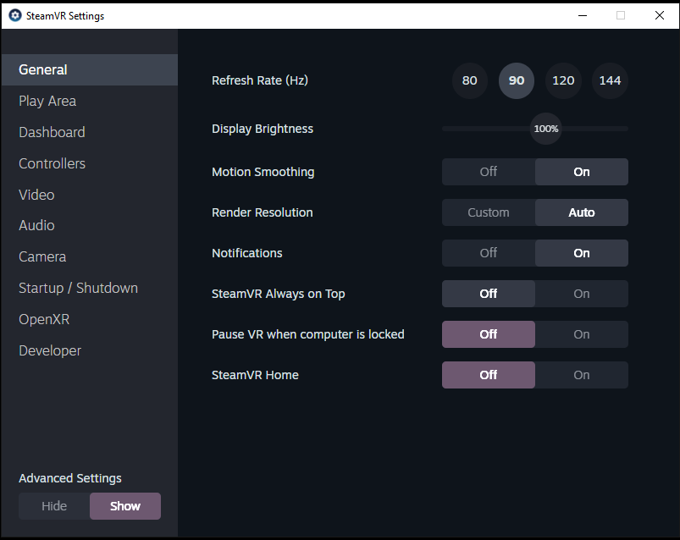Show Advanced Settings
Screen dimensions: 680x540
(x=125, y=506)
